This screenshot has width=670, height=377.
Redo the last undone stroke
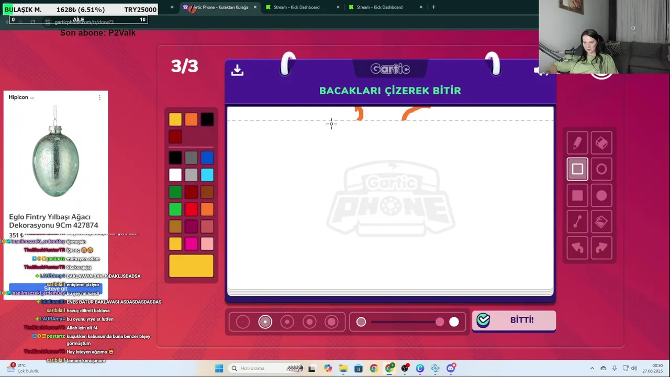pyautogui.click(x=601, y=248)
